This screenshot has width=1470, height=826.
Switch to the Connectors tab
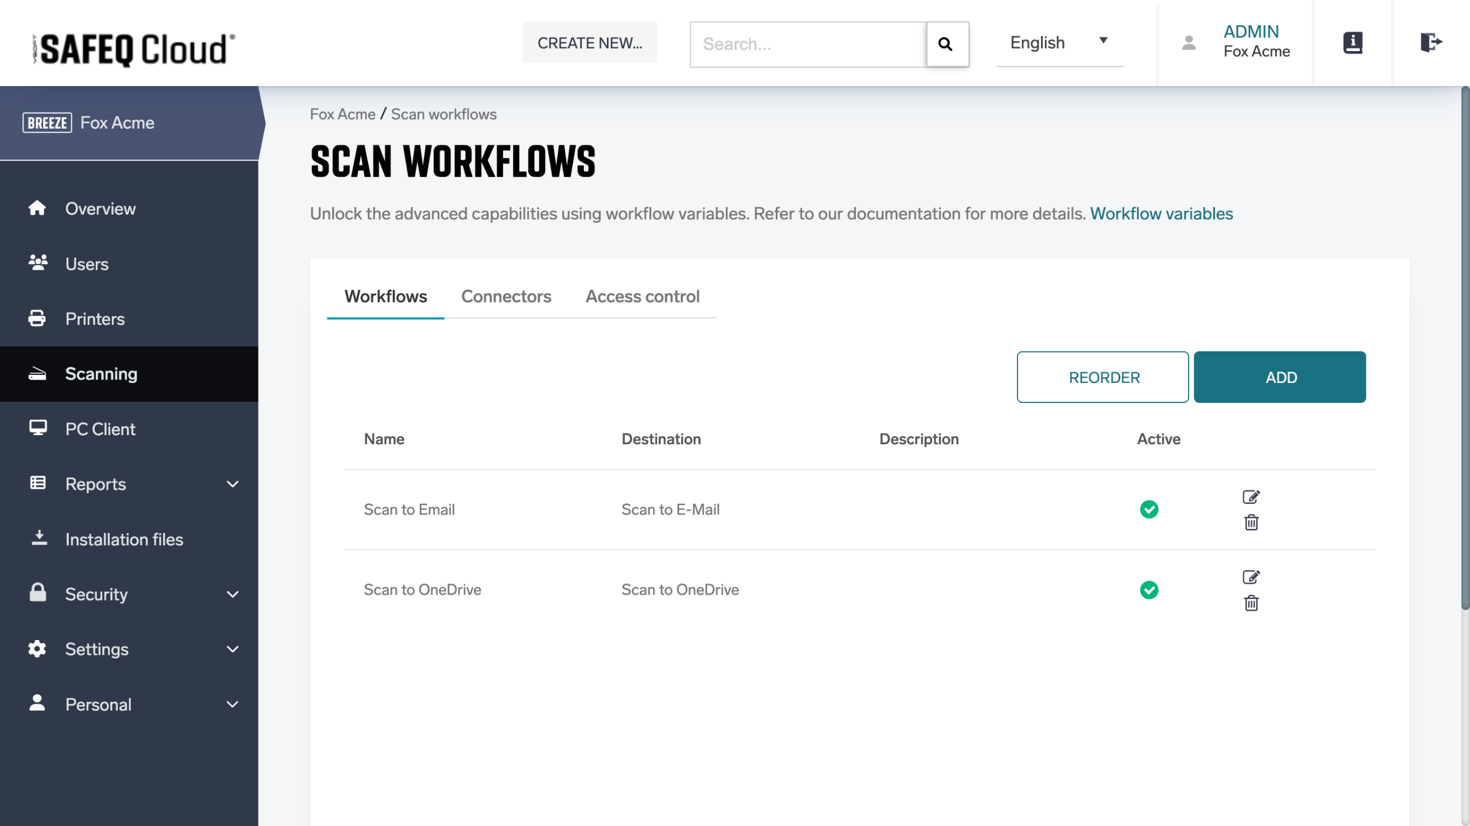[x=505, y=296]
